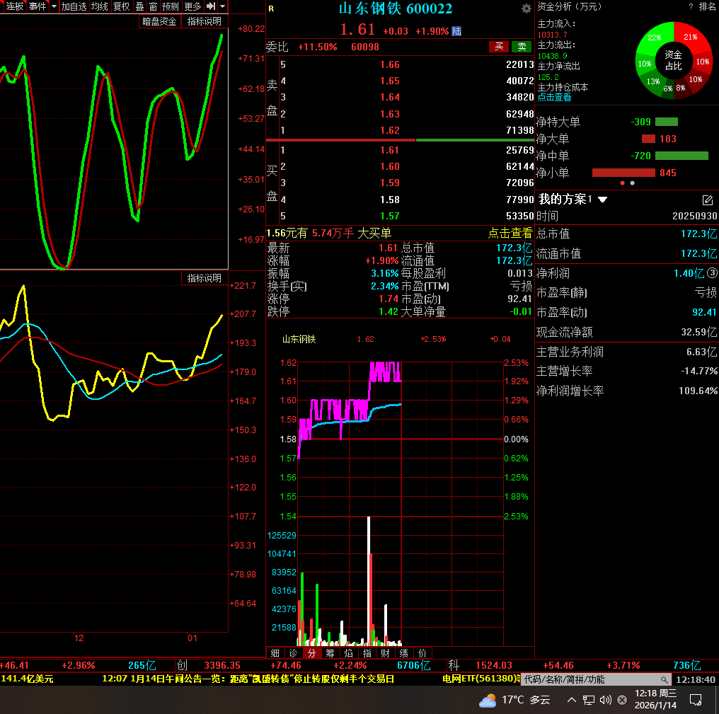The height and width of the screenshot is (714, 719).
Task: Click the news ticker headline about 凯盛转债
Action: (248, 679)
